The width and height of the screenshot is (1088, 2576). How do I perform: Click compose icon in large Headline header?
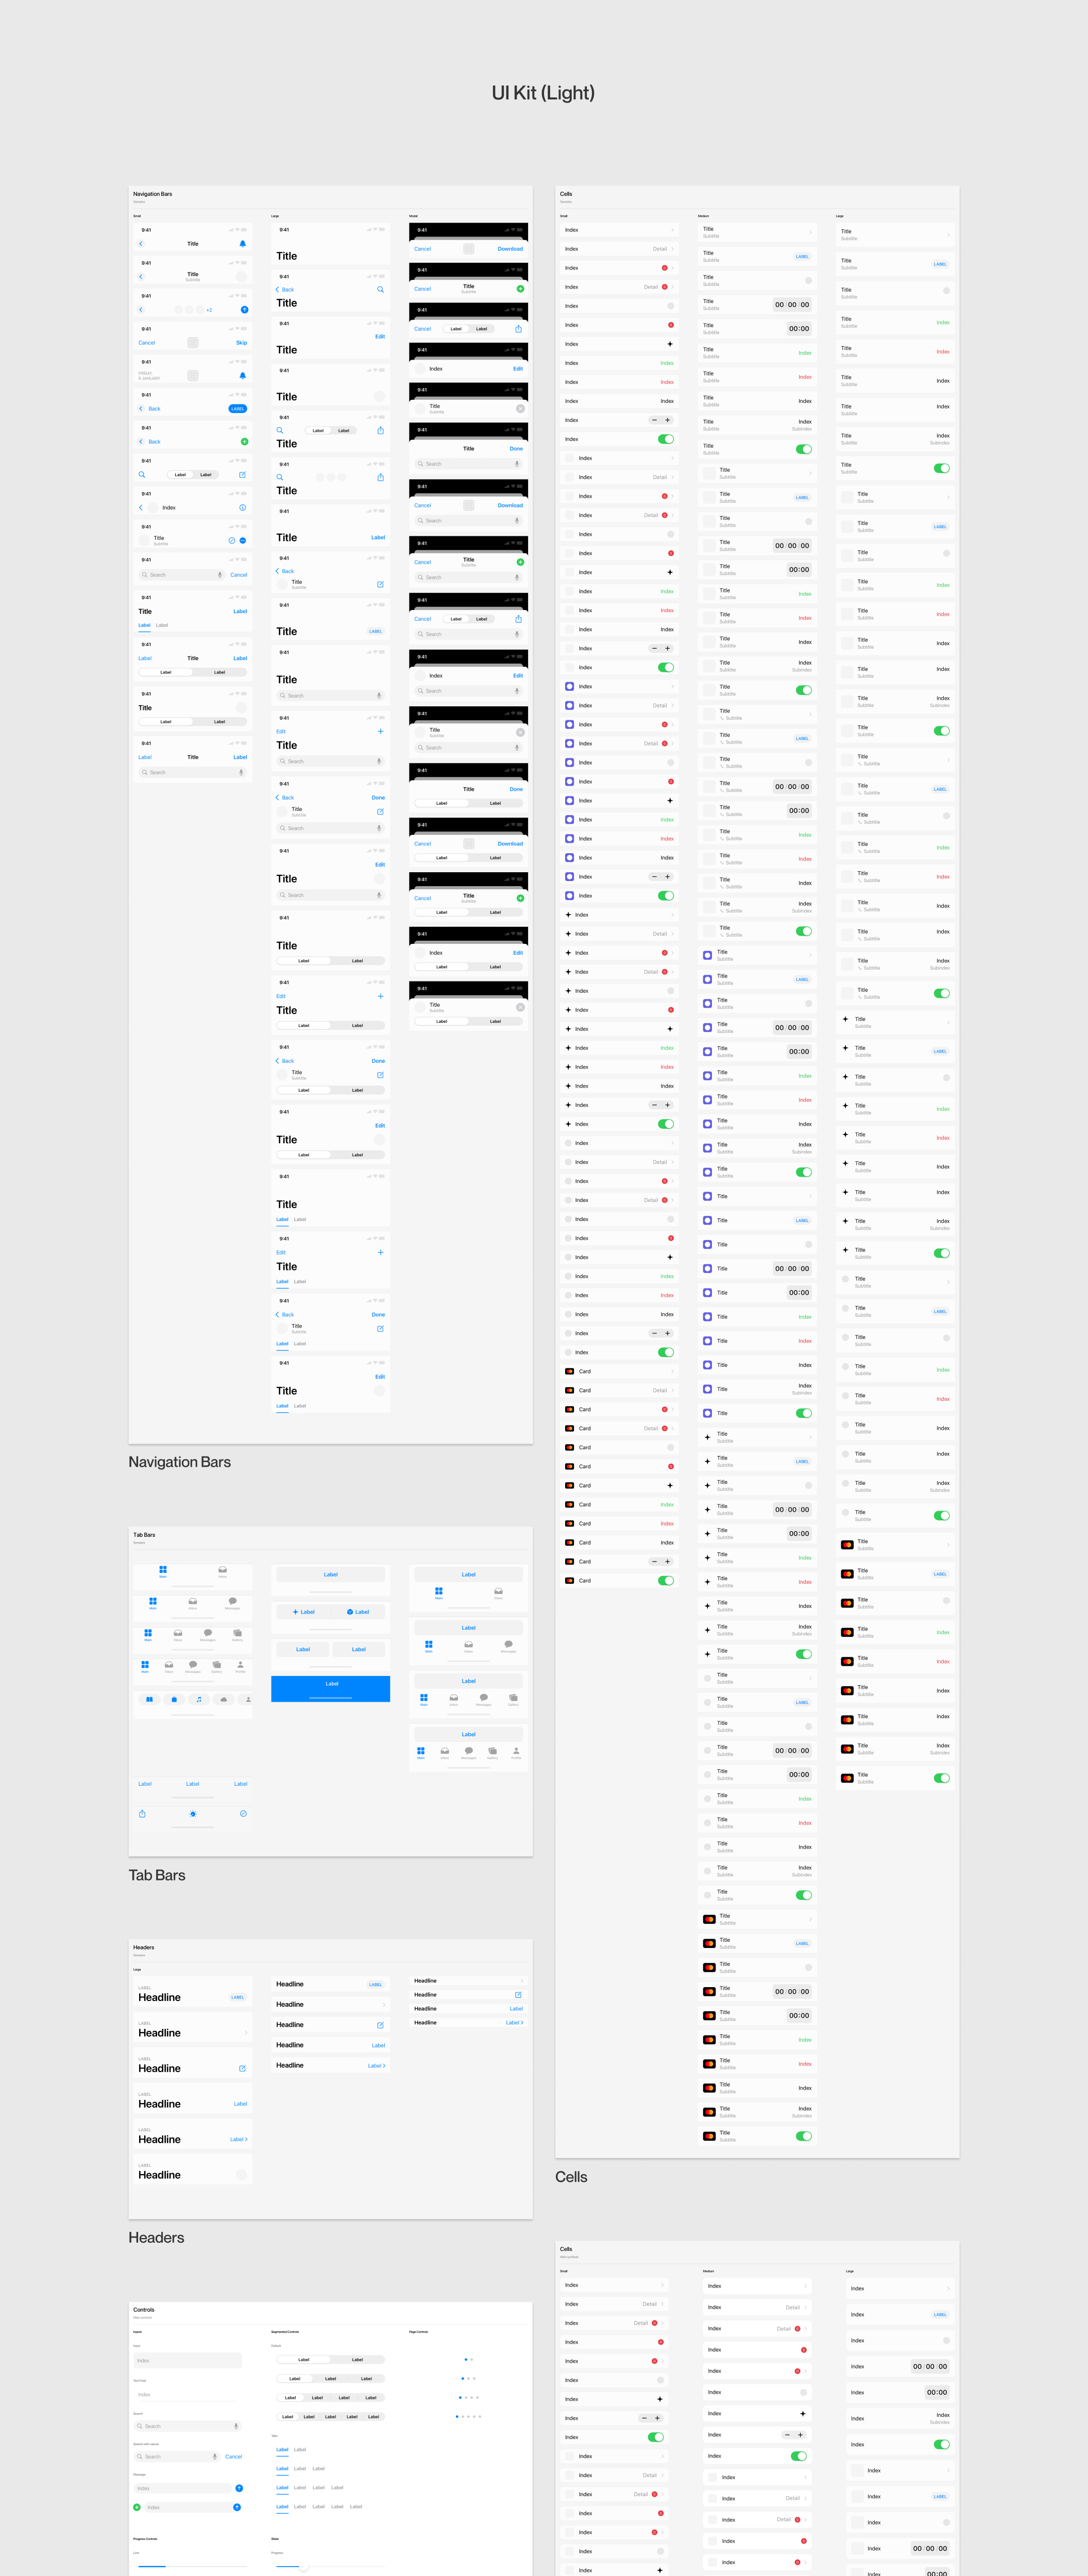click(242, 2069)
